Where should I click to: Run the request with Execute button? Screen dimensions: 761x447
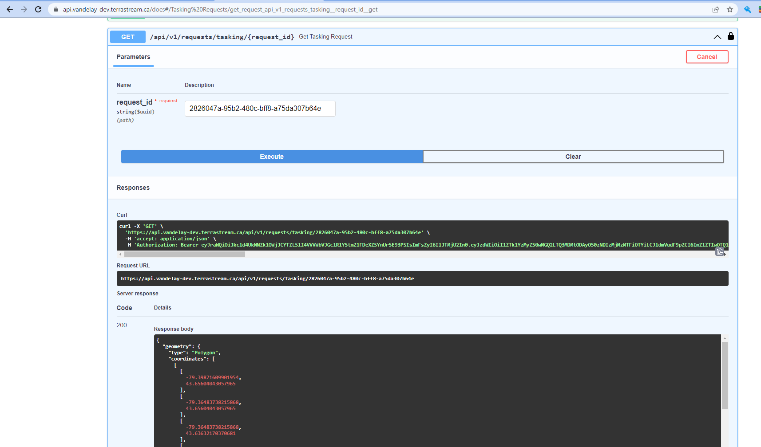[x=272, y=157]
